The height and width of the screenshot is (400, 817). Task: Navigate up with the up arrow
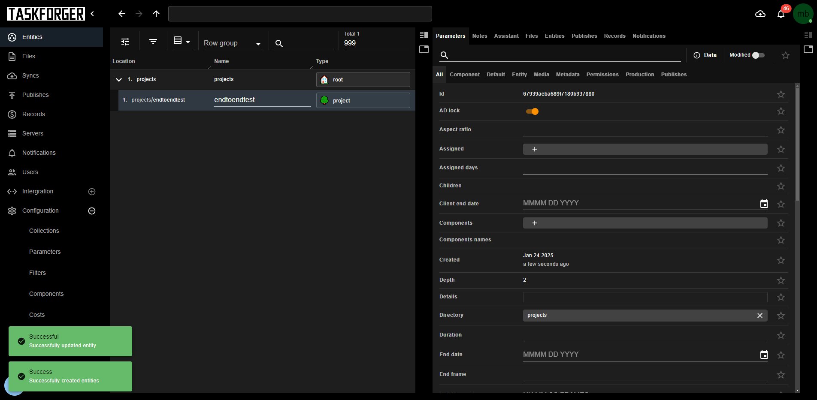click(x=156, y=14)
